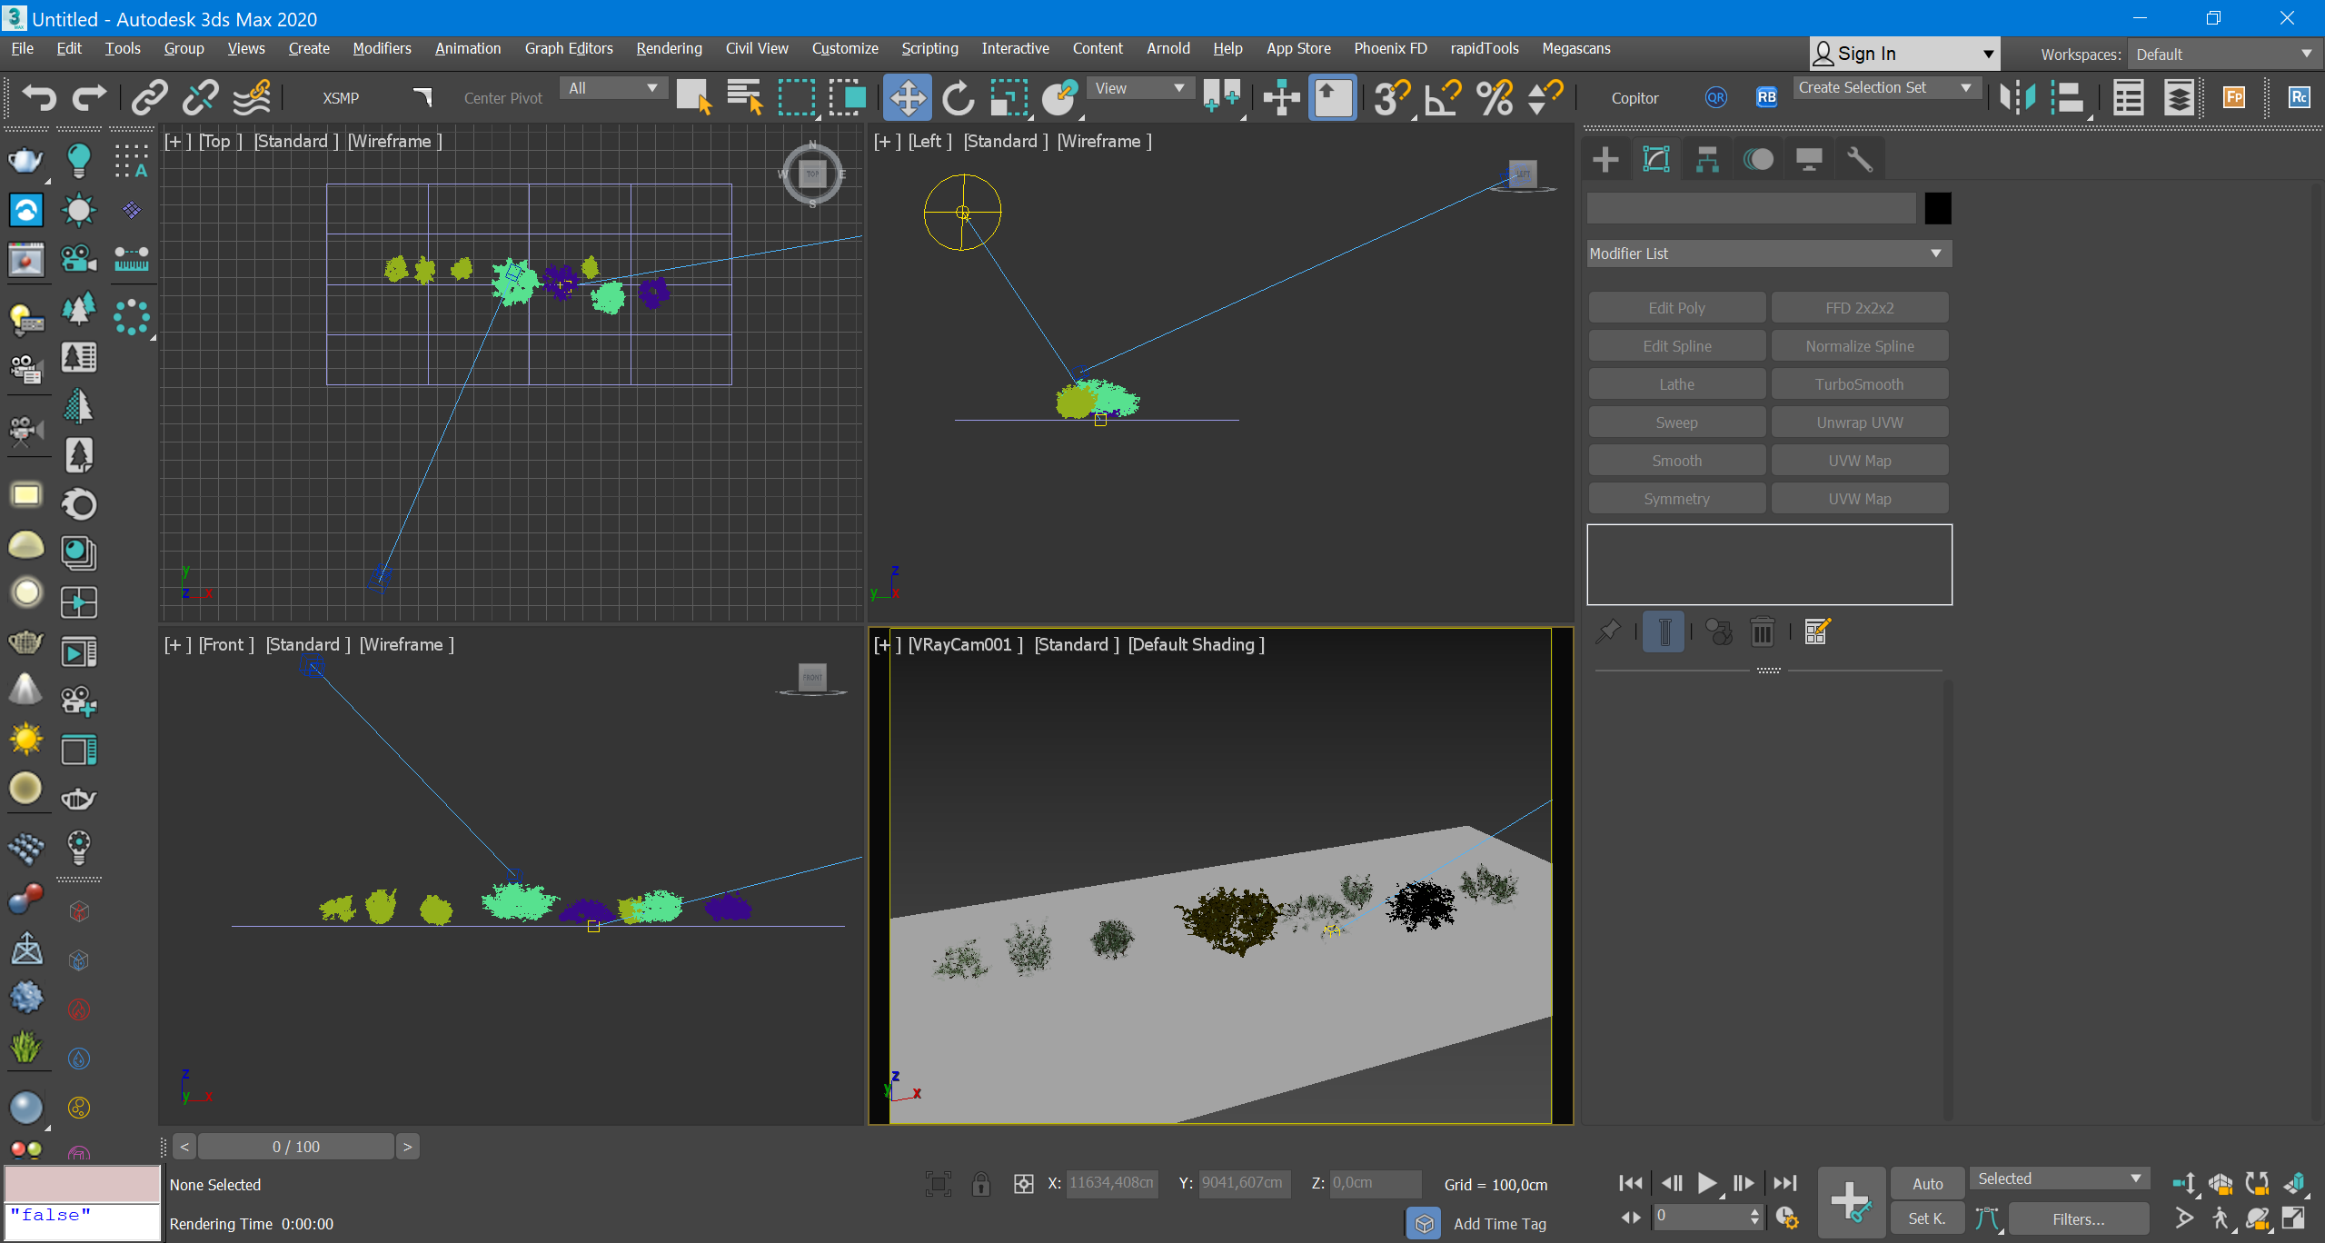Toggle the 3D Snaps button
This screenshot has height=1243, width=2325.
1390,97
